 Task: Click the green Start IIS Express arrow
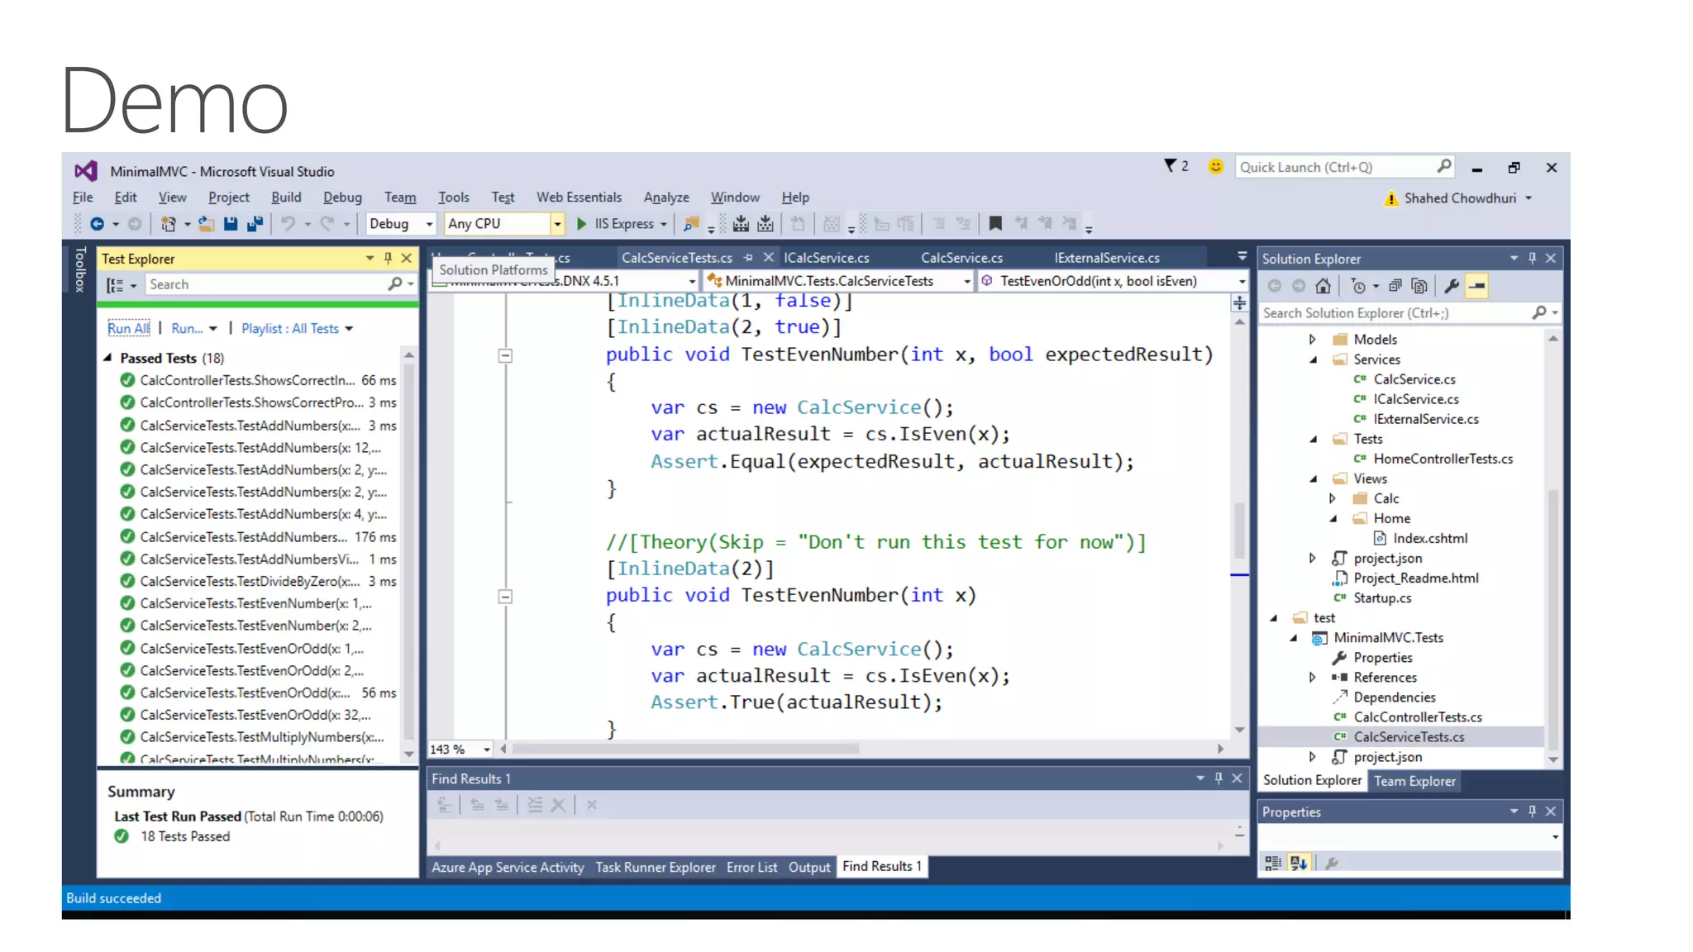click(x=582, y=223)
